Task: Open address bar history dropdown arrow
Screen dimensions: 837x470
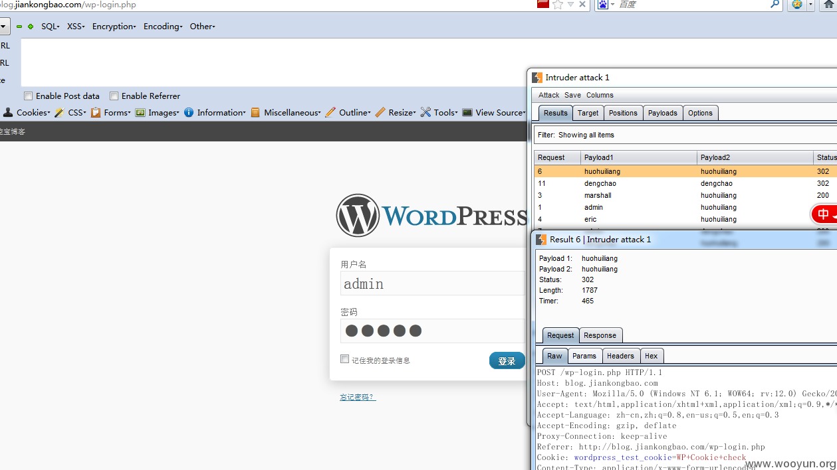Action: [x=570, y=5]
